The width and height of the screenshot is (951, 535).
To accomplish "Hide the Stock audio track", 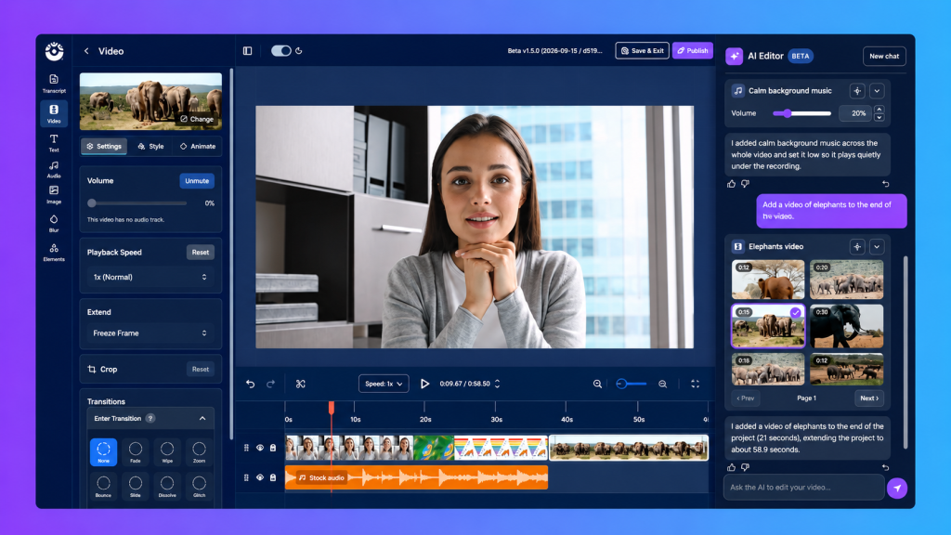I will click(260, 478).
